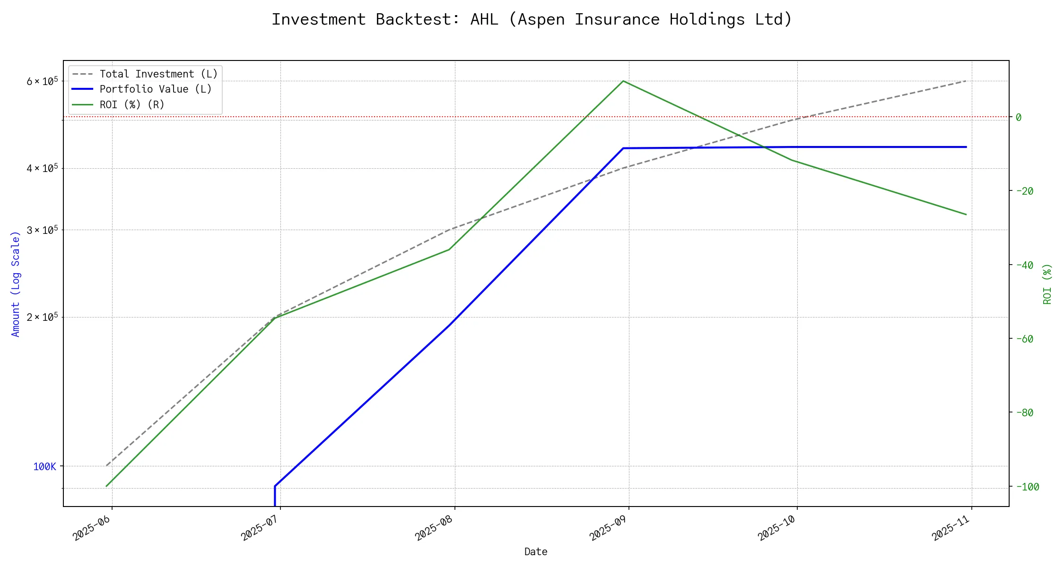
Task: Click the Portfolio Value legend entry
Action: [156, 89]
